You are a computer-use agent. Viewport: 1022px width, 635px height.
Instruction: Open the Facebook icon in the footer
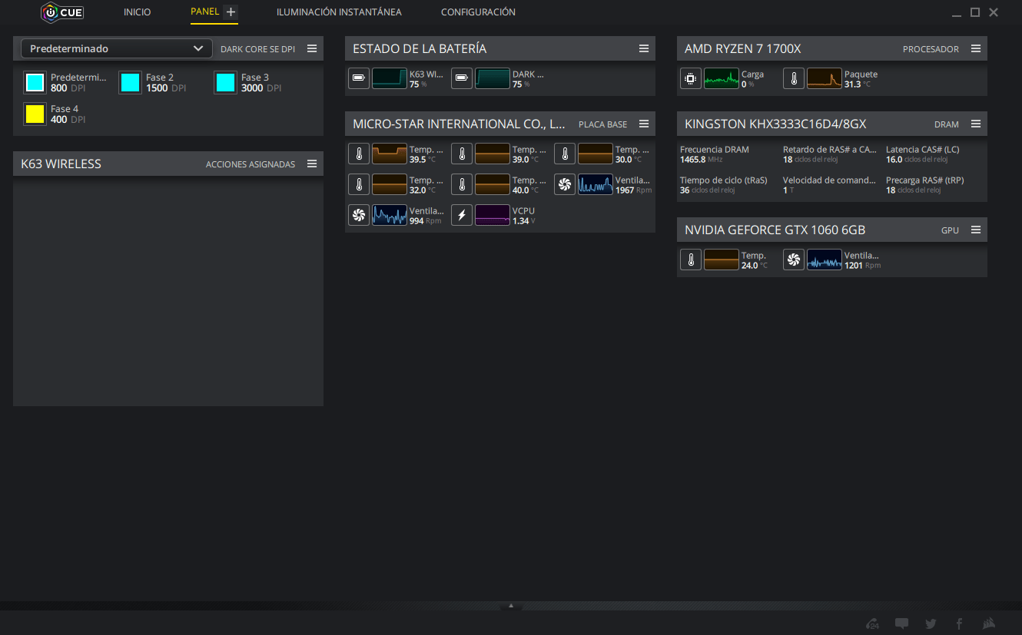(959, 623)
